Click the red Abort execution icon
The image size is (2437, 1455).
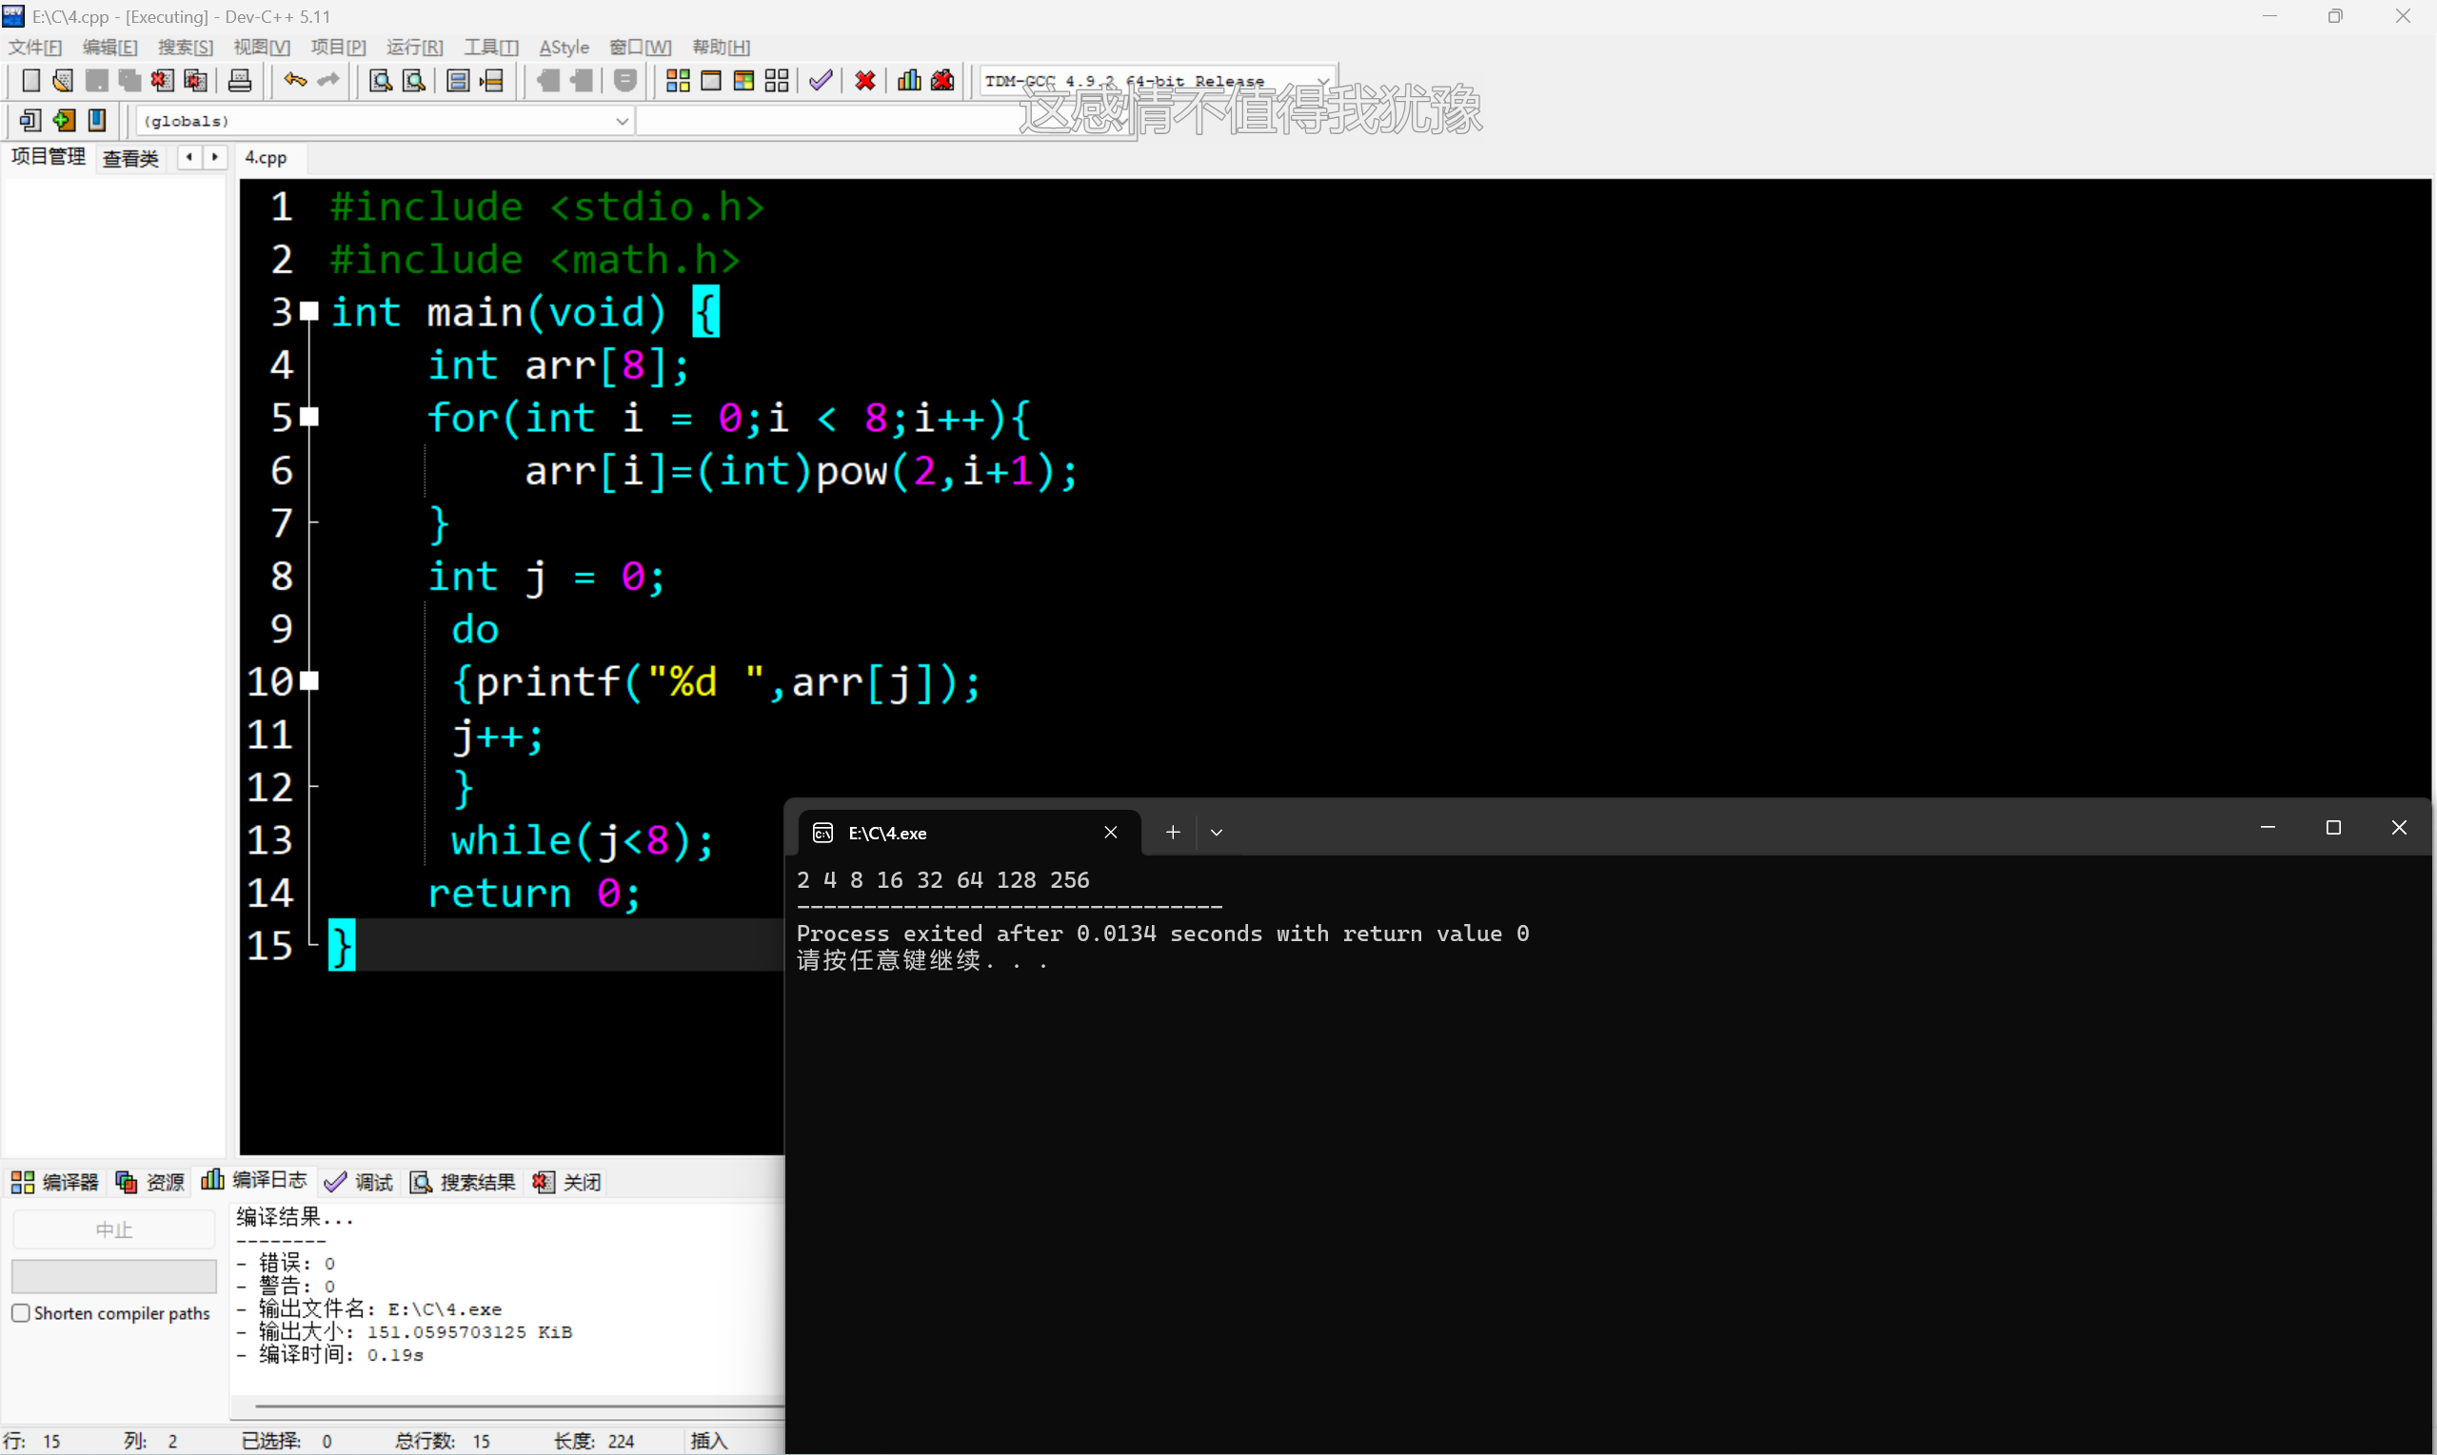tap(864, 80)
